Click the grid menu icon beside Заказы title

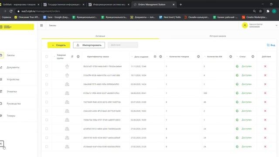[x=41, y=25]
